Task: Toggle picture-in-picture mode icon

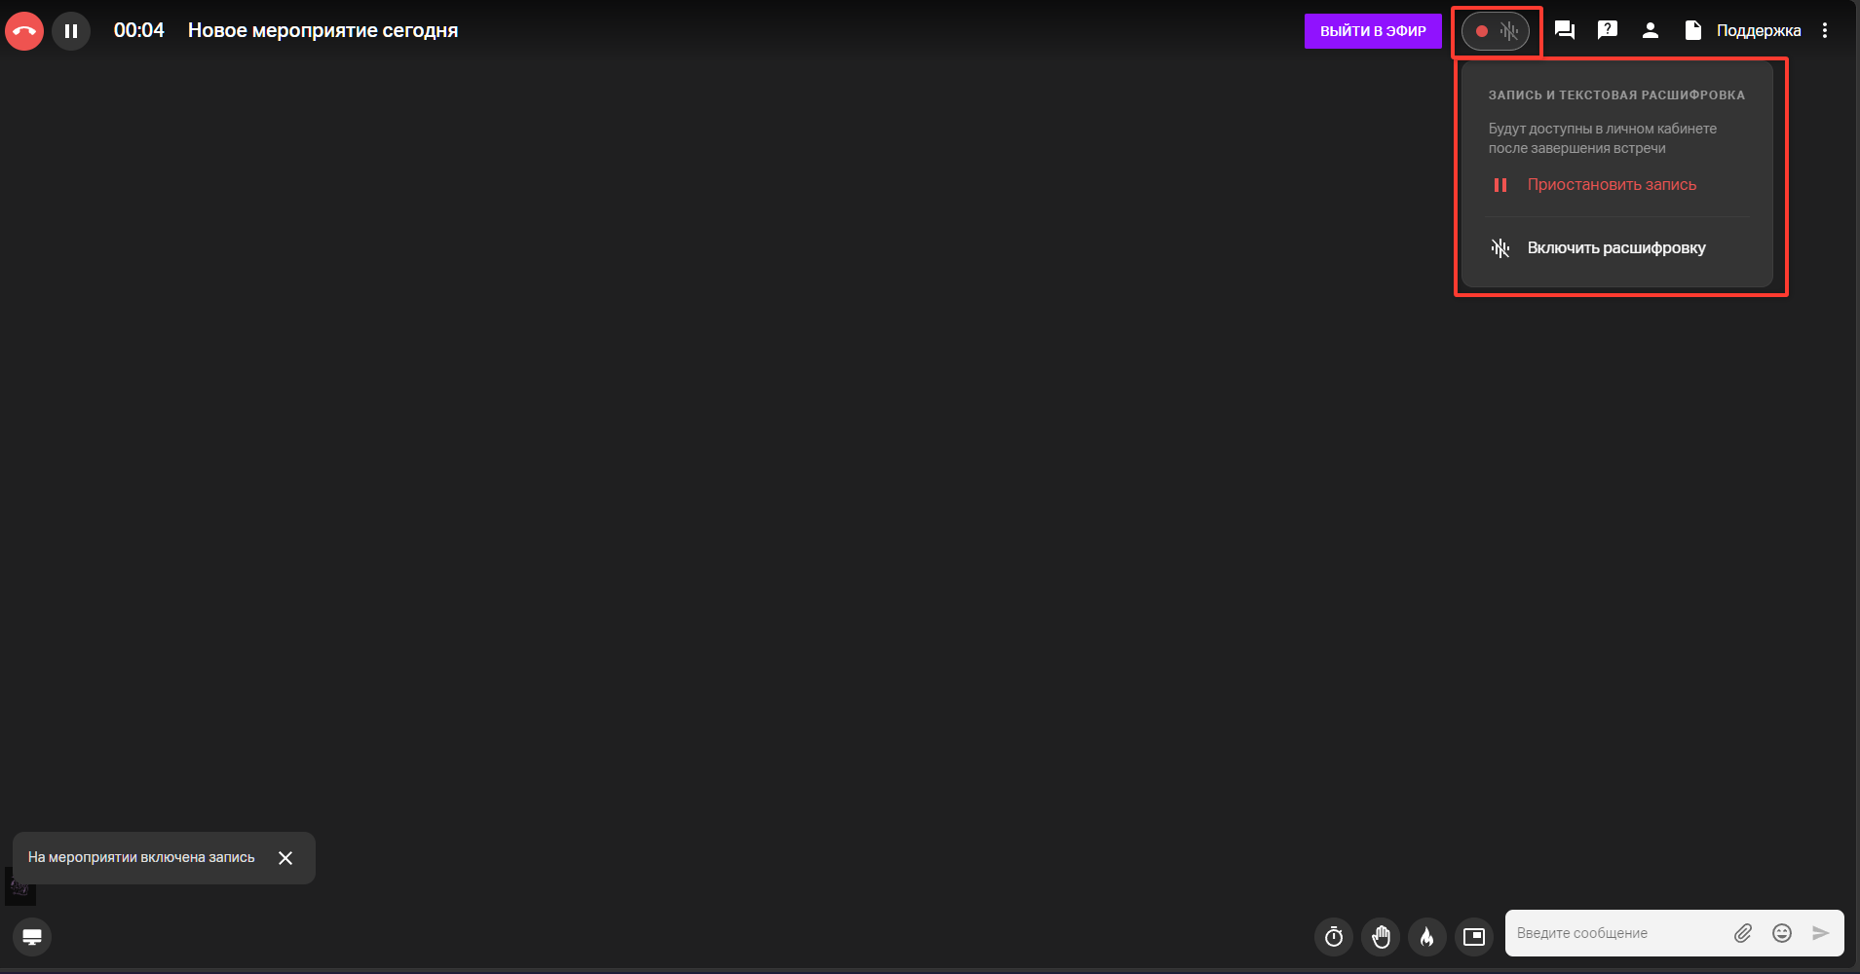Action: (1474, 937)
